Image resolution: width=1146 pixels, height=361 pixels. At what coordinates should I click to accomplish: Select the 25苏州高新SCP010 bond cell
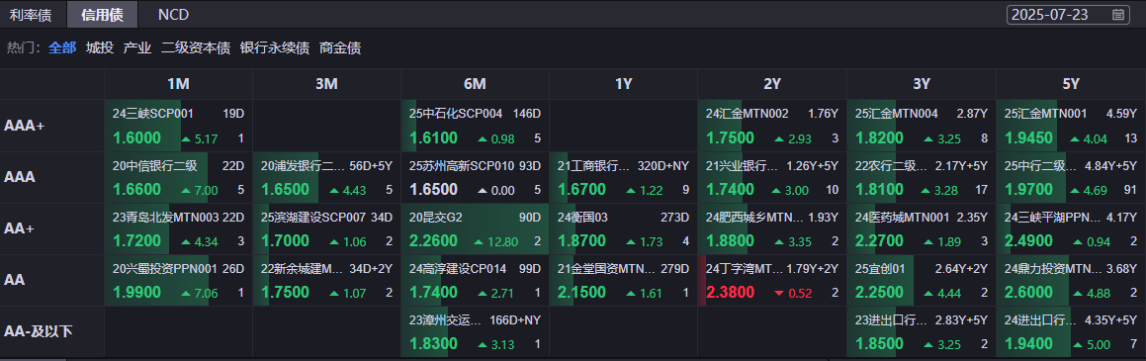pyautogui.click(x=475, y=178)
